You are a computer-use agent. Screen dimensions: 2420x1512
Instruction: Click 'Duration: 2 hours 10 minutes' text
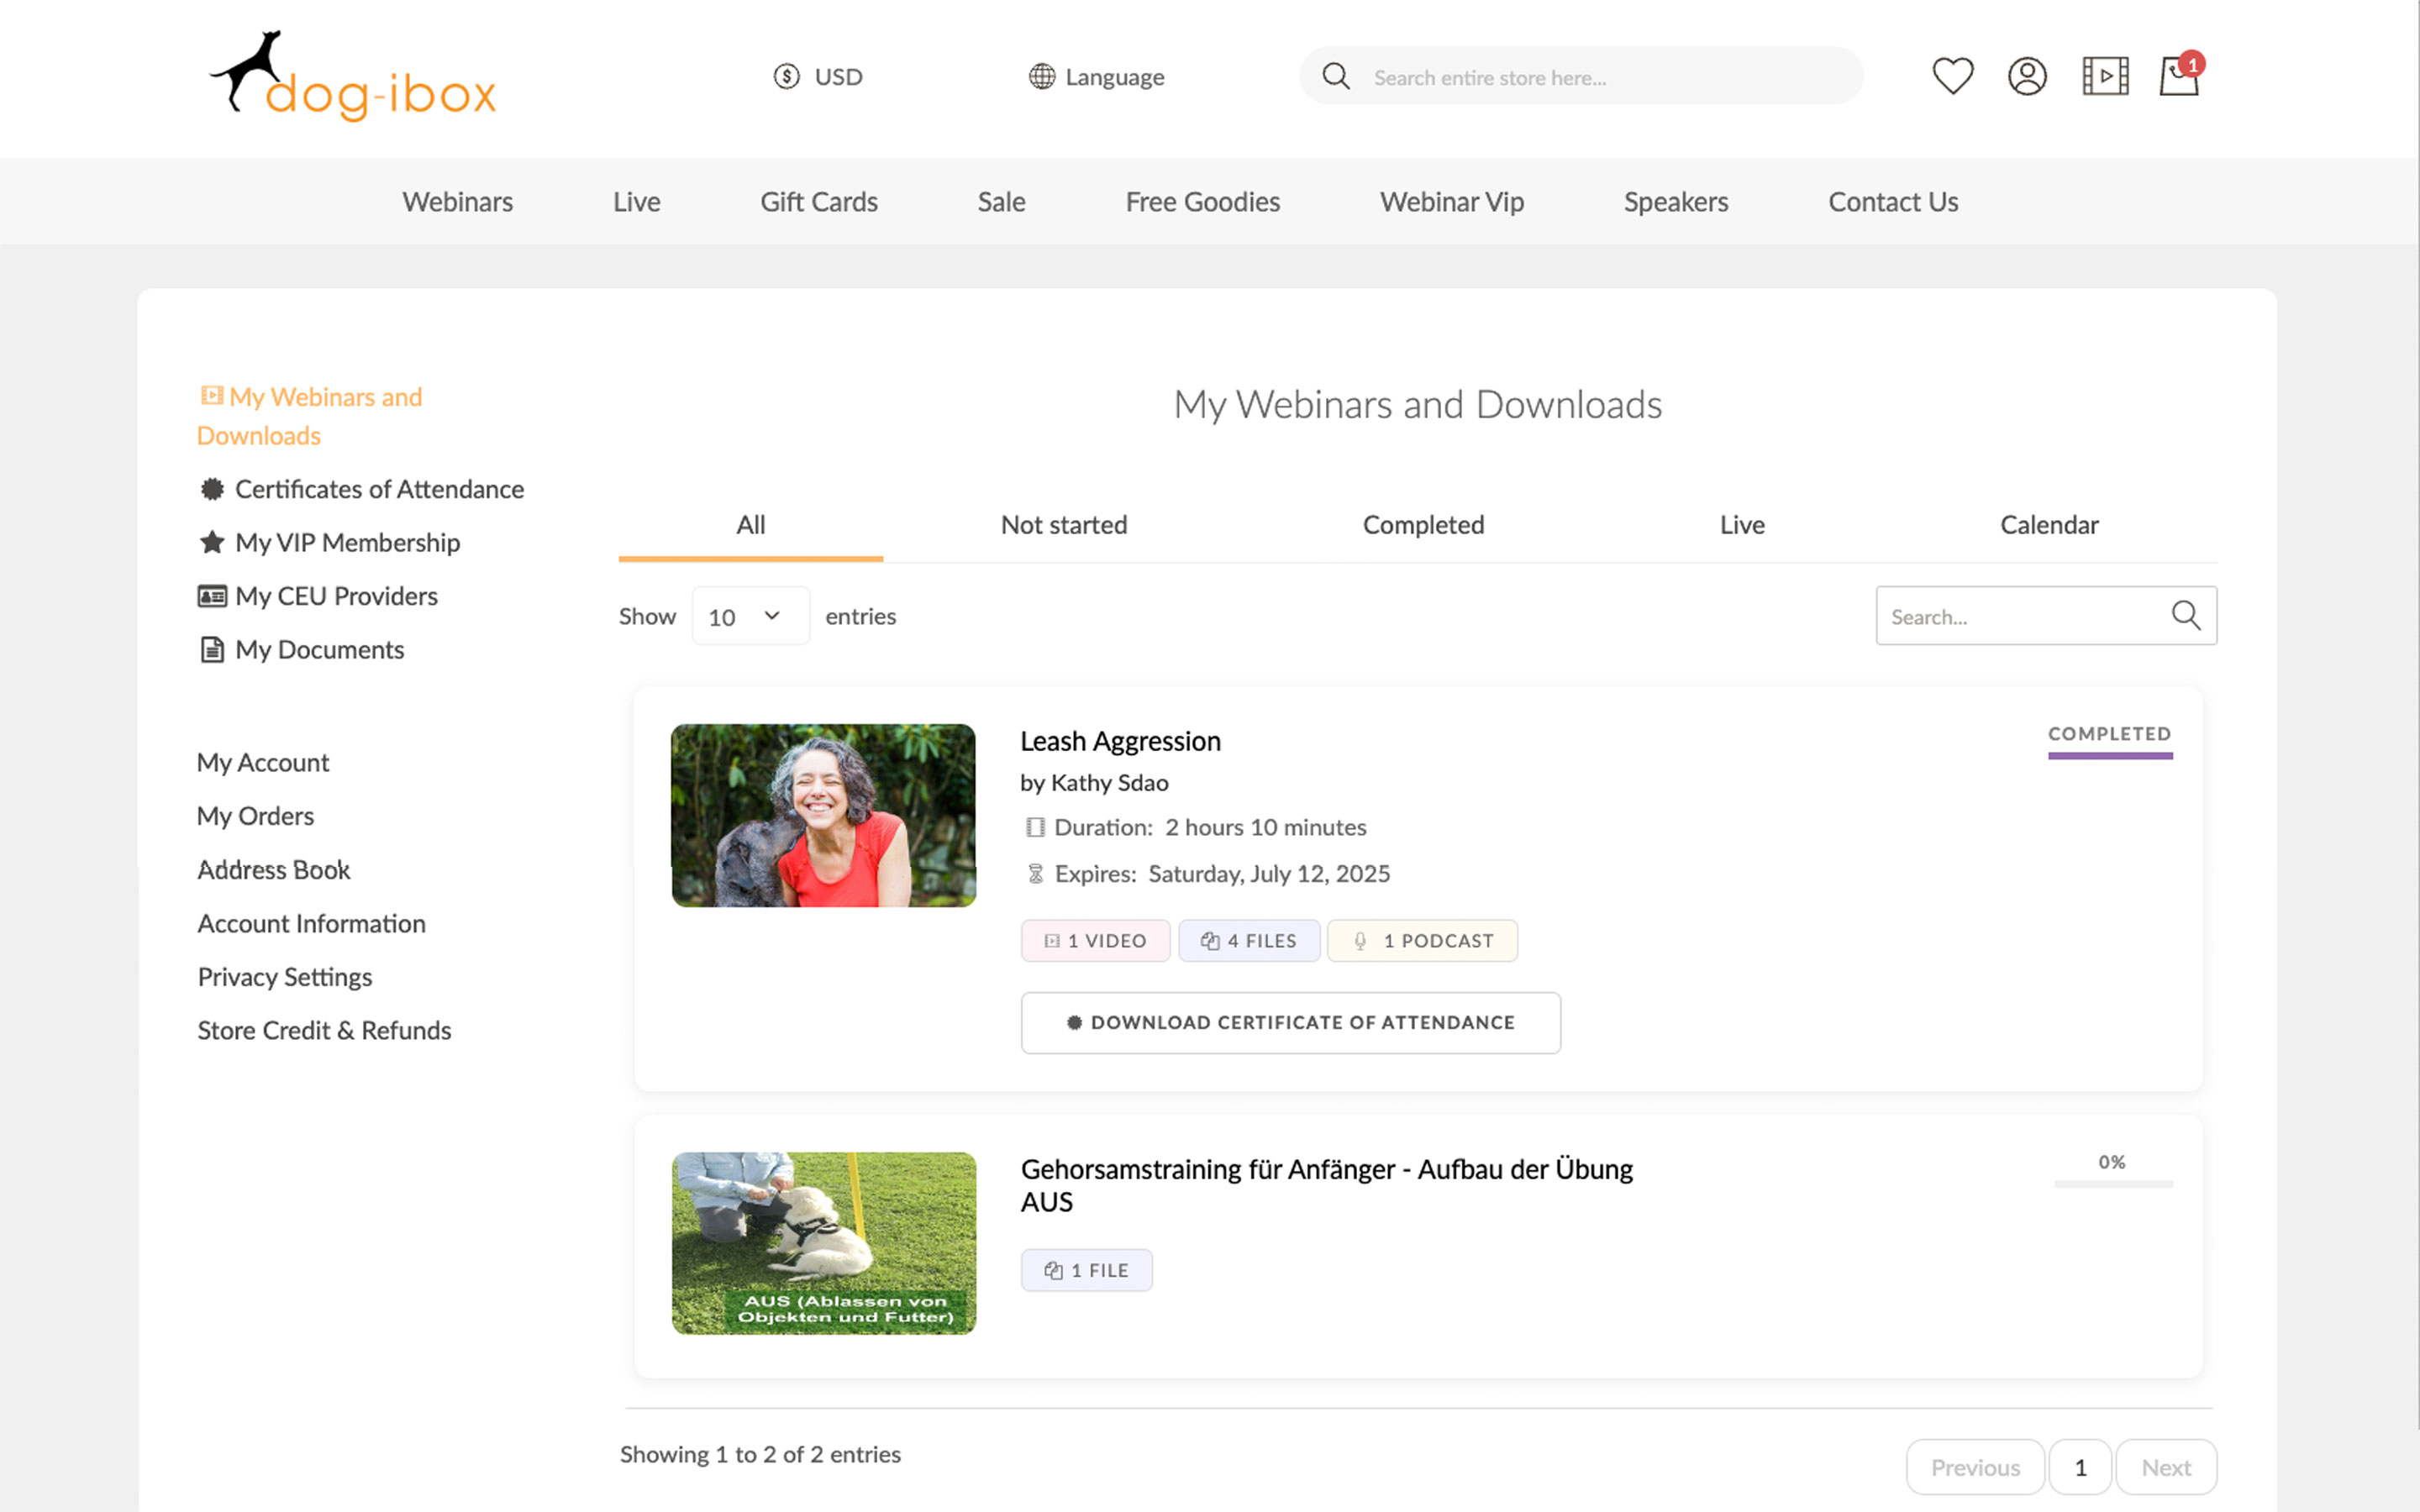click(1196, 827)
